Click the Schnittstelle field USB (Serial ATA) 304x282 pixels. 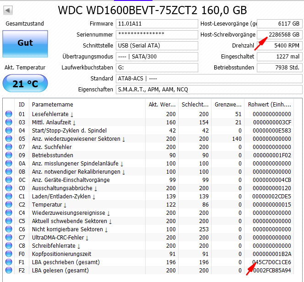157,46
